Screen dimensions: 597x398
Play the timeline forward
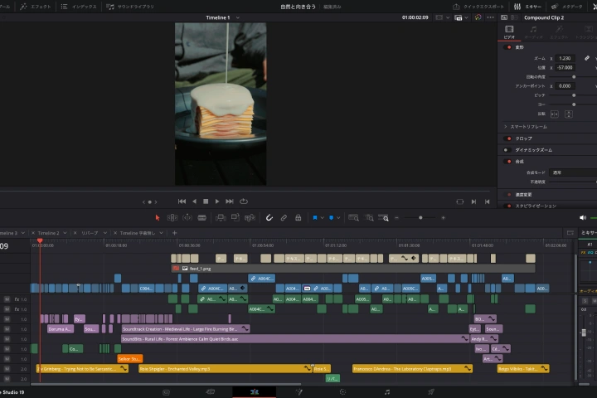pyautogui.click(x=217, y=201)
